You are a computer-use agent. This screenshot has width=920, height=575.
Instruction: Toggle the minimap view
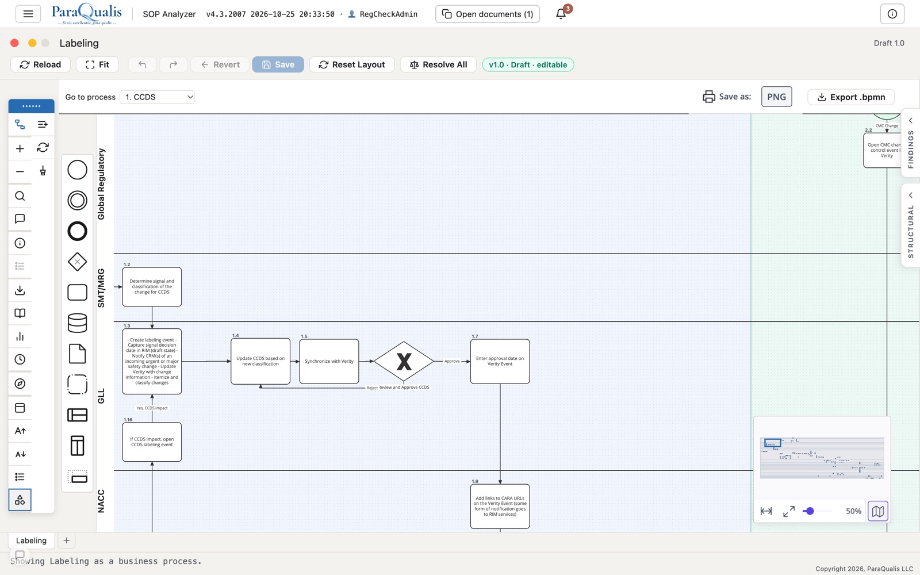[878, 511]
